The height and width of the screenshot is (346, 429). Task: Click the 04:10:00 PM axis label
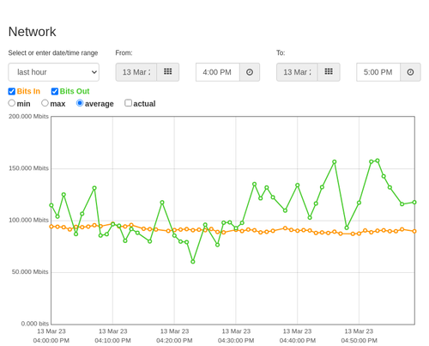point(112,341)
